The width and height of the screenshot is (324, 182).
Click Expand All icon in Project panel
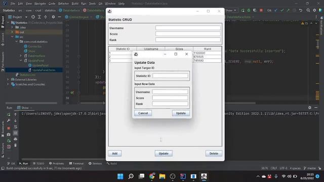(39, 17)
